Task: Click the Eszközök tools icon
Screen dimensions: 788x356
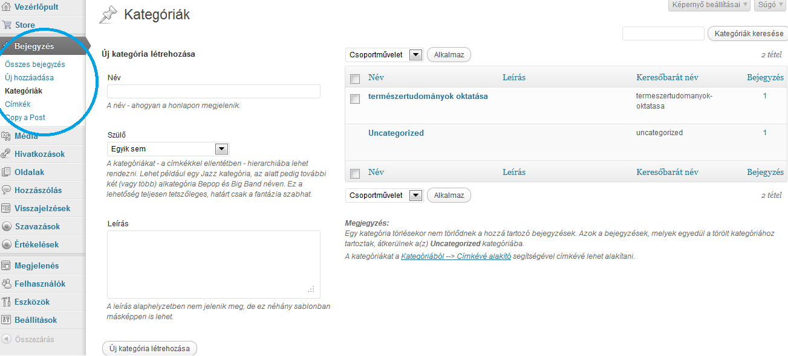Action: click(x=7, y=302)
